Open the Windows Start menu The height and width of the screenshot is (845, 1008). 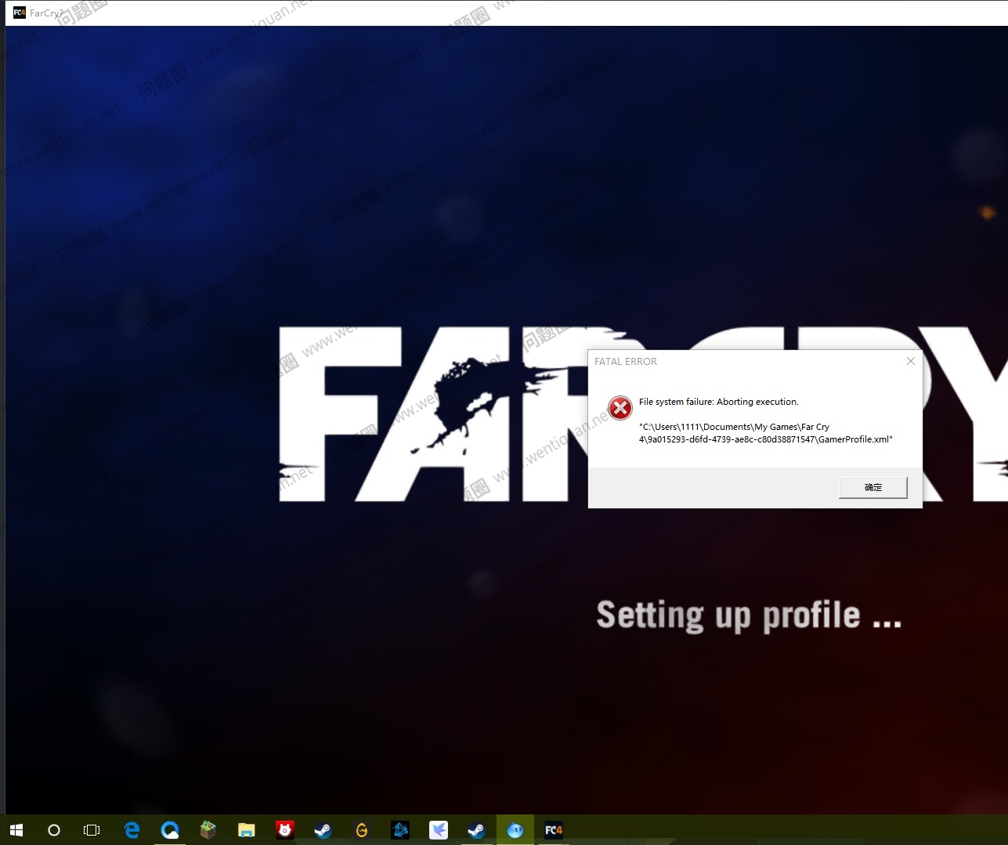[x=16, y=830]
